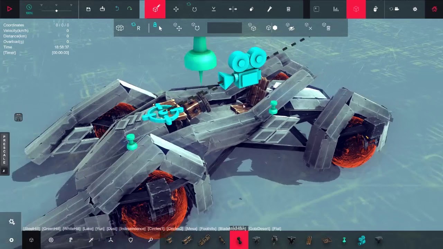Select the [Mesa] environment

click(x=191, y=229)
